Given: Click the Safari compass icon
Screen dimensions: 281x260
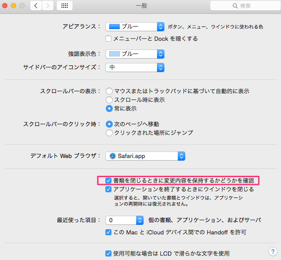Looking at the screenshot, I should click(x=113, y=156).
